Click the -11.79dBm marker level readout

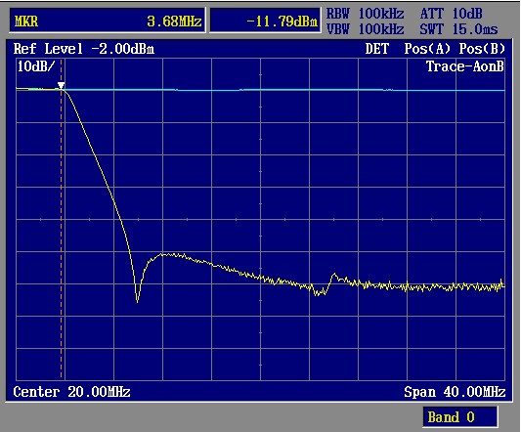coord(266,21)
